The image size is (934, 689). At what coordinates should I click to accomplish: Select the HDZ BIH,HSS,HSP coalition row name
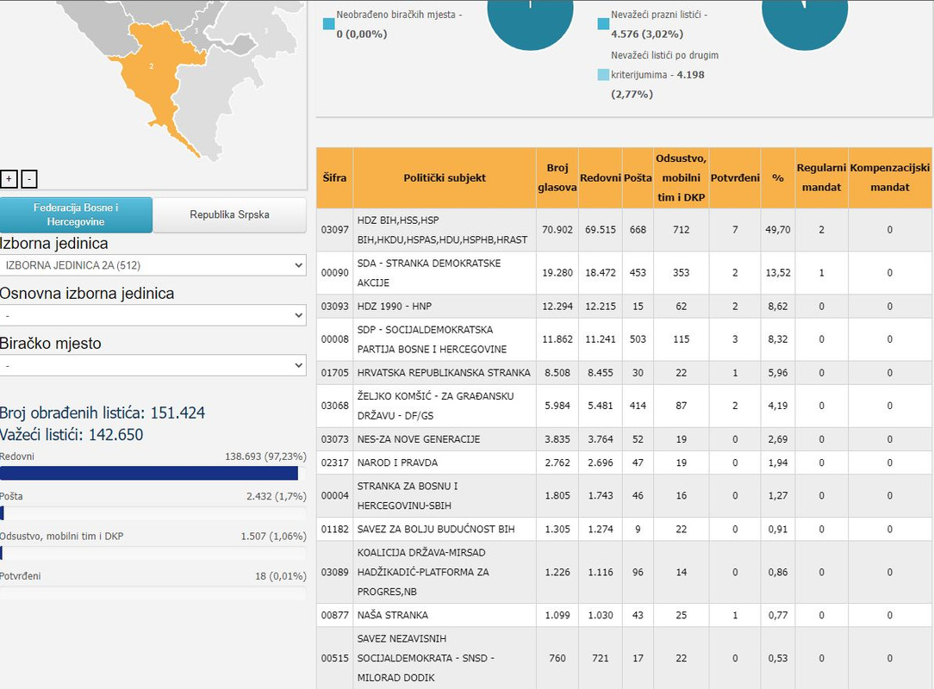click(442, 230)
